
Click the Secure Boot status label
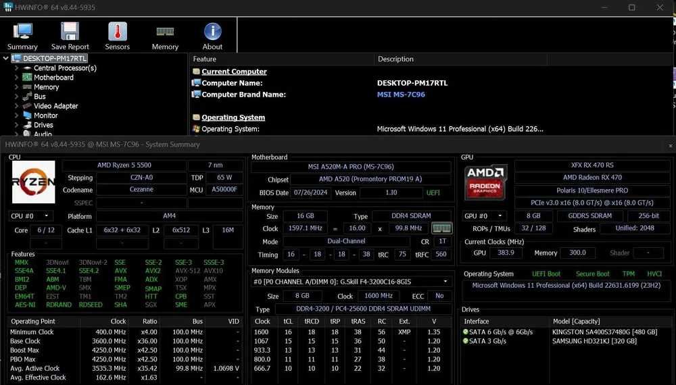pos(593,274)
